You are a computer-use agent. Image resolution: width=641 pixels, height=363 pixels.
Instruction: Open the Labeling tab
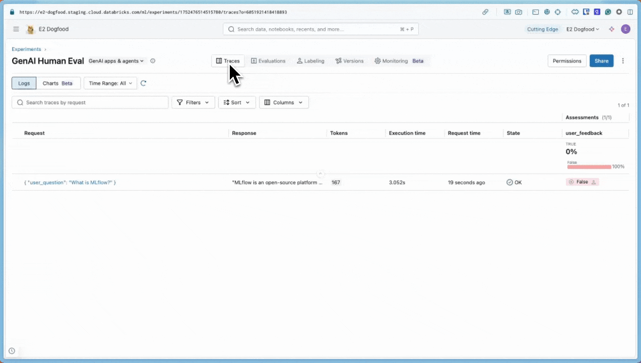310,61
